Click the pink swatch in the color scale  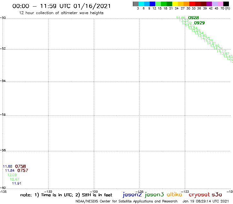coord(220,4)
